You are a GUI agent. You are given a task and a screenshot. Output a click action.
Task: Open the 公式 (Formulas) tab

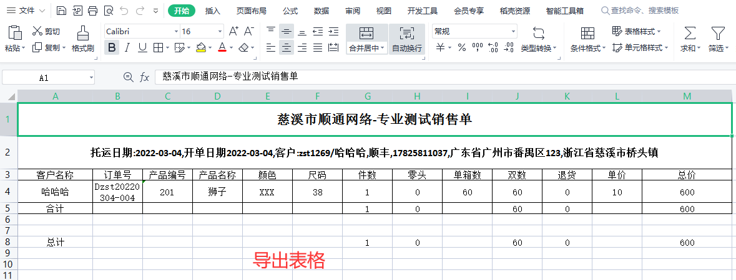(x=290, y=11)
